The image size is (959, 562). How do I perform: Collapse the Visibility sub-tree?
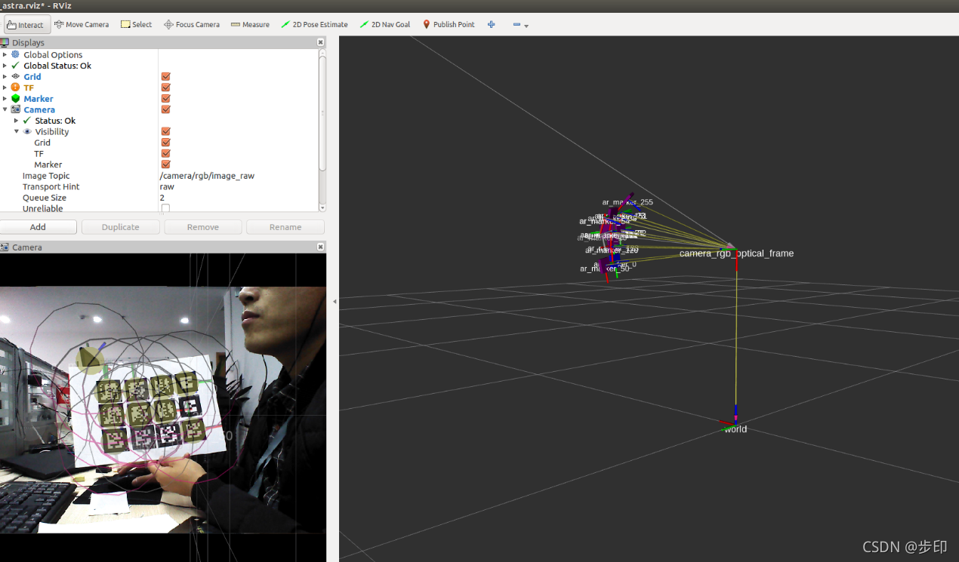pyautogui.click(x=16, y=131)
